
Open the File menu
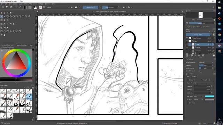point(2,4)
